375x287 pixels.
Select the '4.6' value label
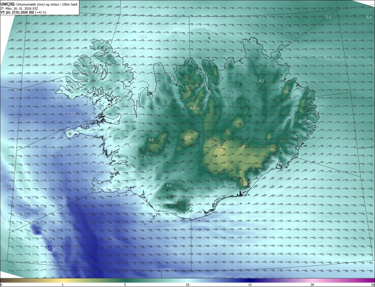pos(169,185)
